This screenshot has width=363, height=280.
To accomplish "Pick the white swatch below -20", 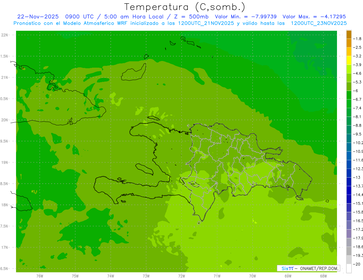I will coord(349,269).
